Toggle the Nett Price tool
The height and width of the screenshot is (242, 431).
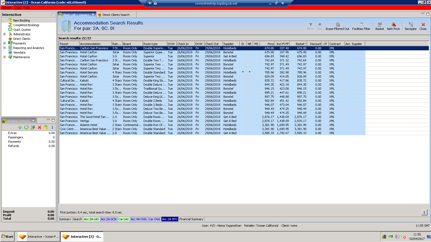click(x=393, y=24)
